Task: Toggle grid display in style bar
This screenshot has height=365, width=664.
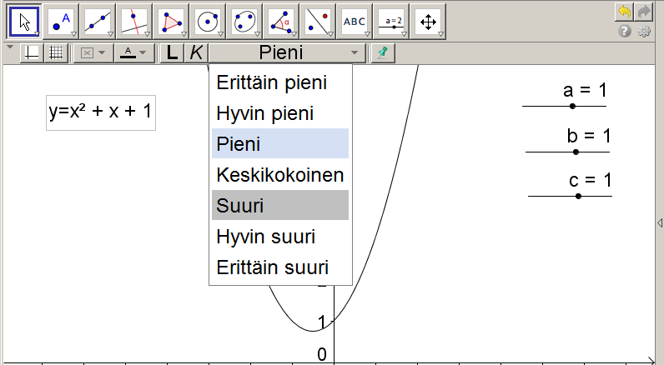Action: pos(56,52)
